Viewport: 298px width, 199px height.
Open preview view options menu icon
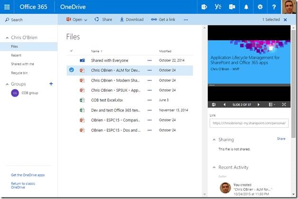point(272,104)
